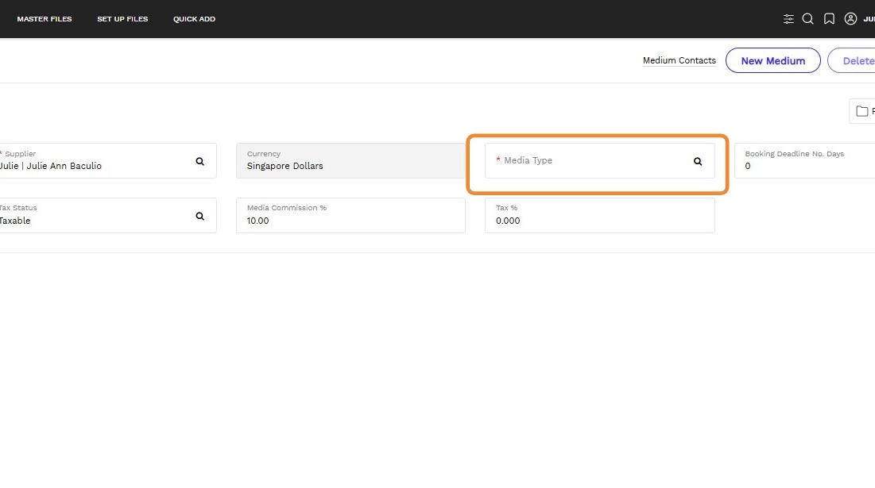Open the Master Files menu
Image resolution: width=875 pixels, height=488 pixels.
click(45, 19)
